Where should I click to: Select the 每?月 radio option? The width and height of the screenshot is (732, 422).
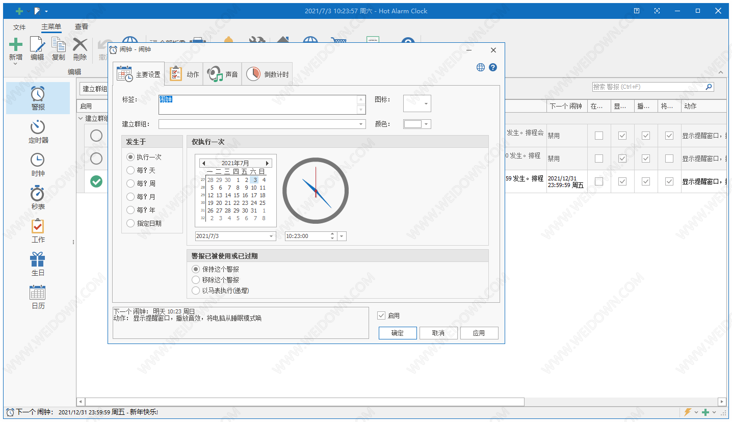[141, 197]
